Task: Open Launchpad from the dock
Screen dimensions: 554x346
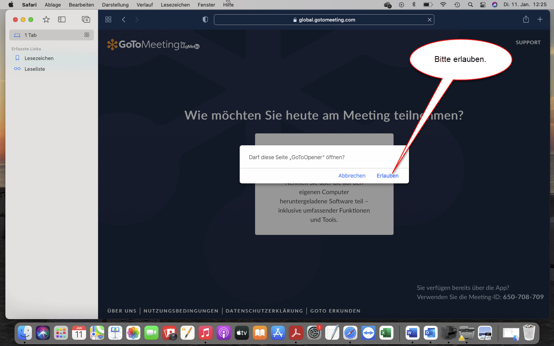Action: point(61,333)
